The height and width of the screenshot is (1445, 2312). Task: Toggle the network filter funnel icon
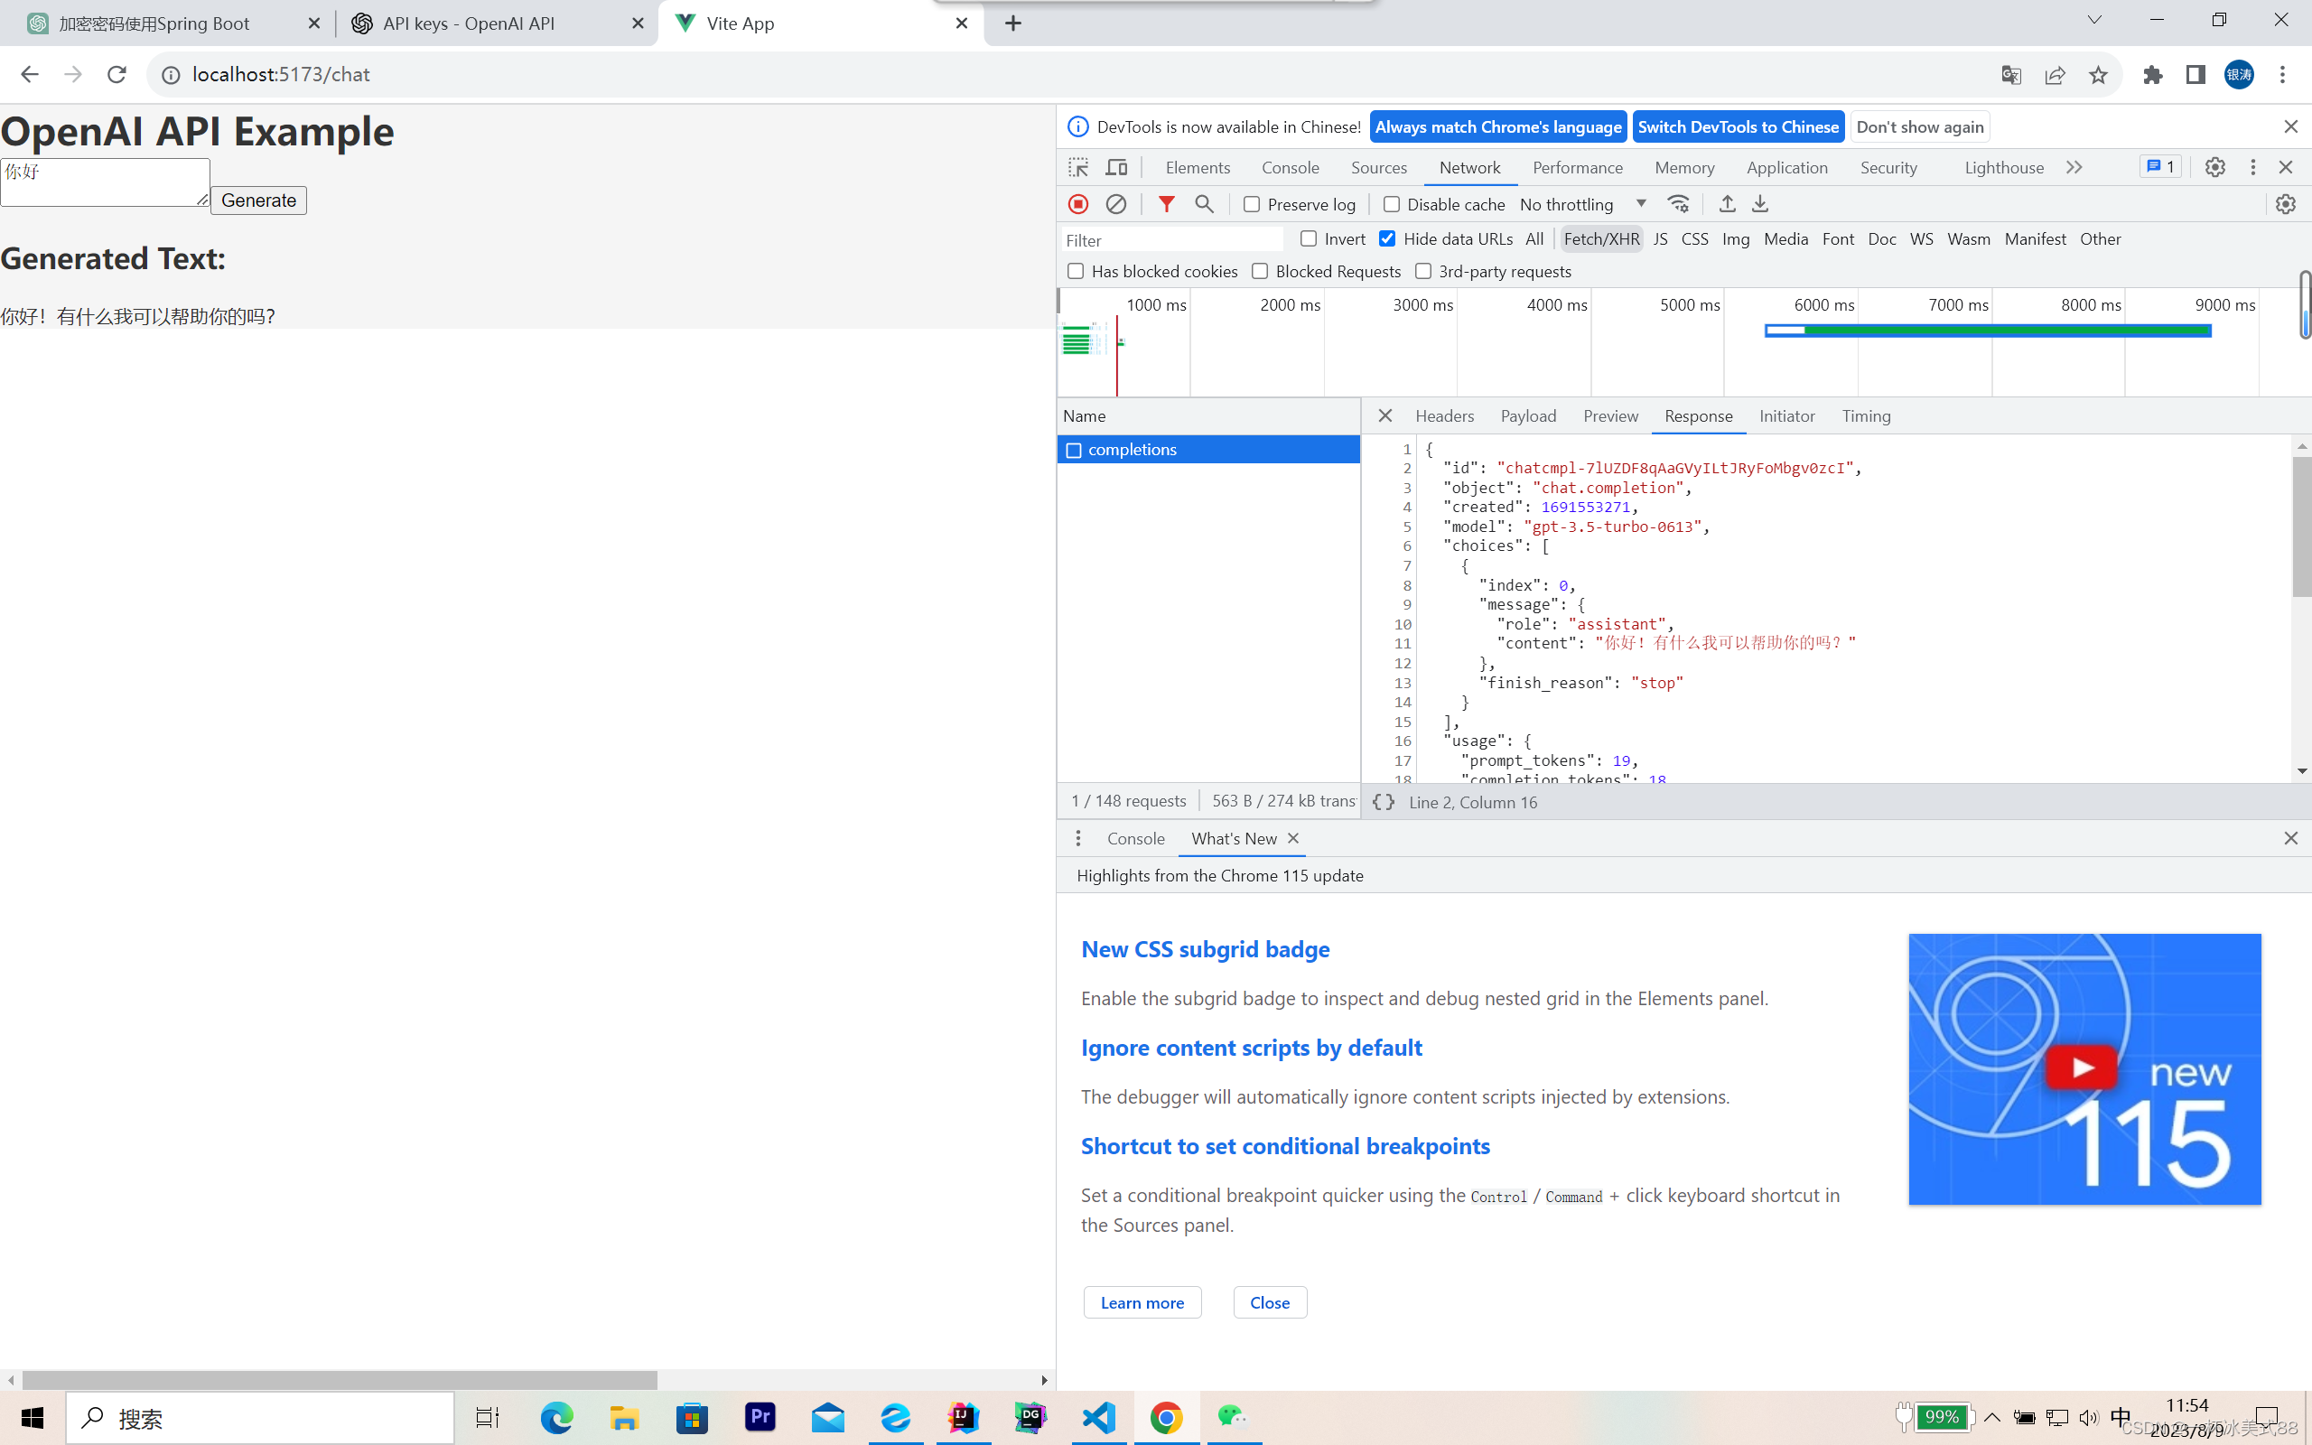tap(1167, 203)
